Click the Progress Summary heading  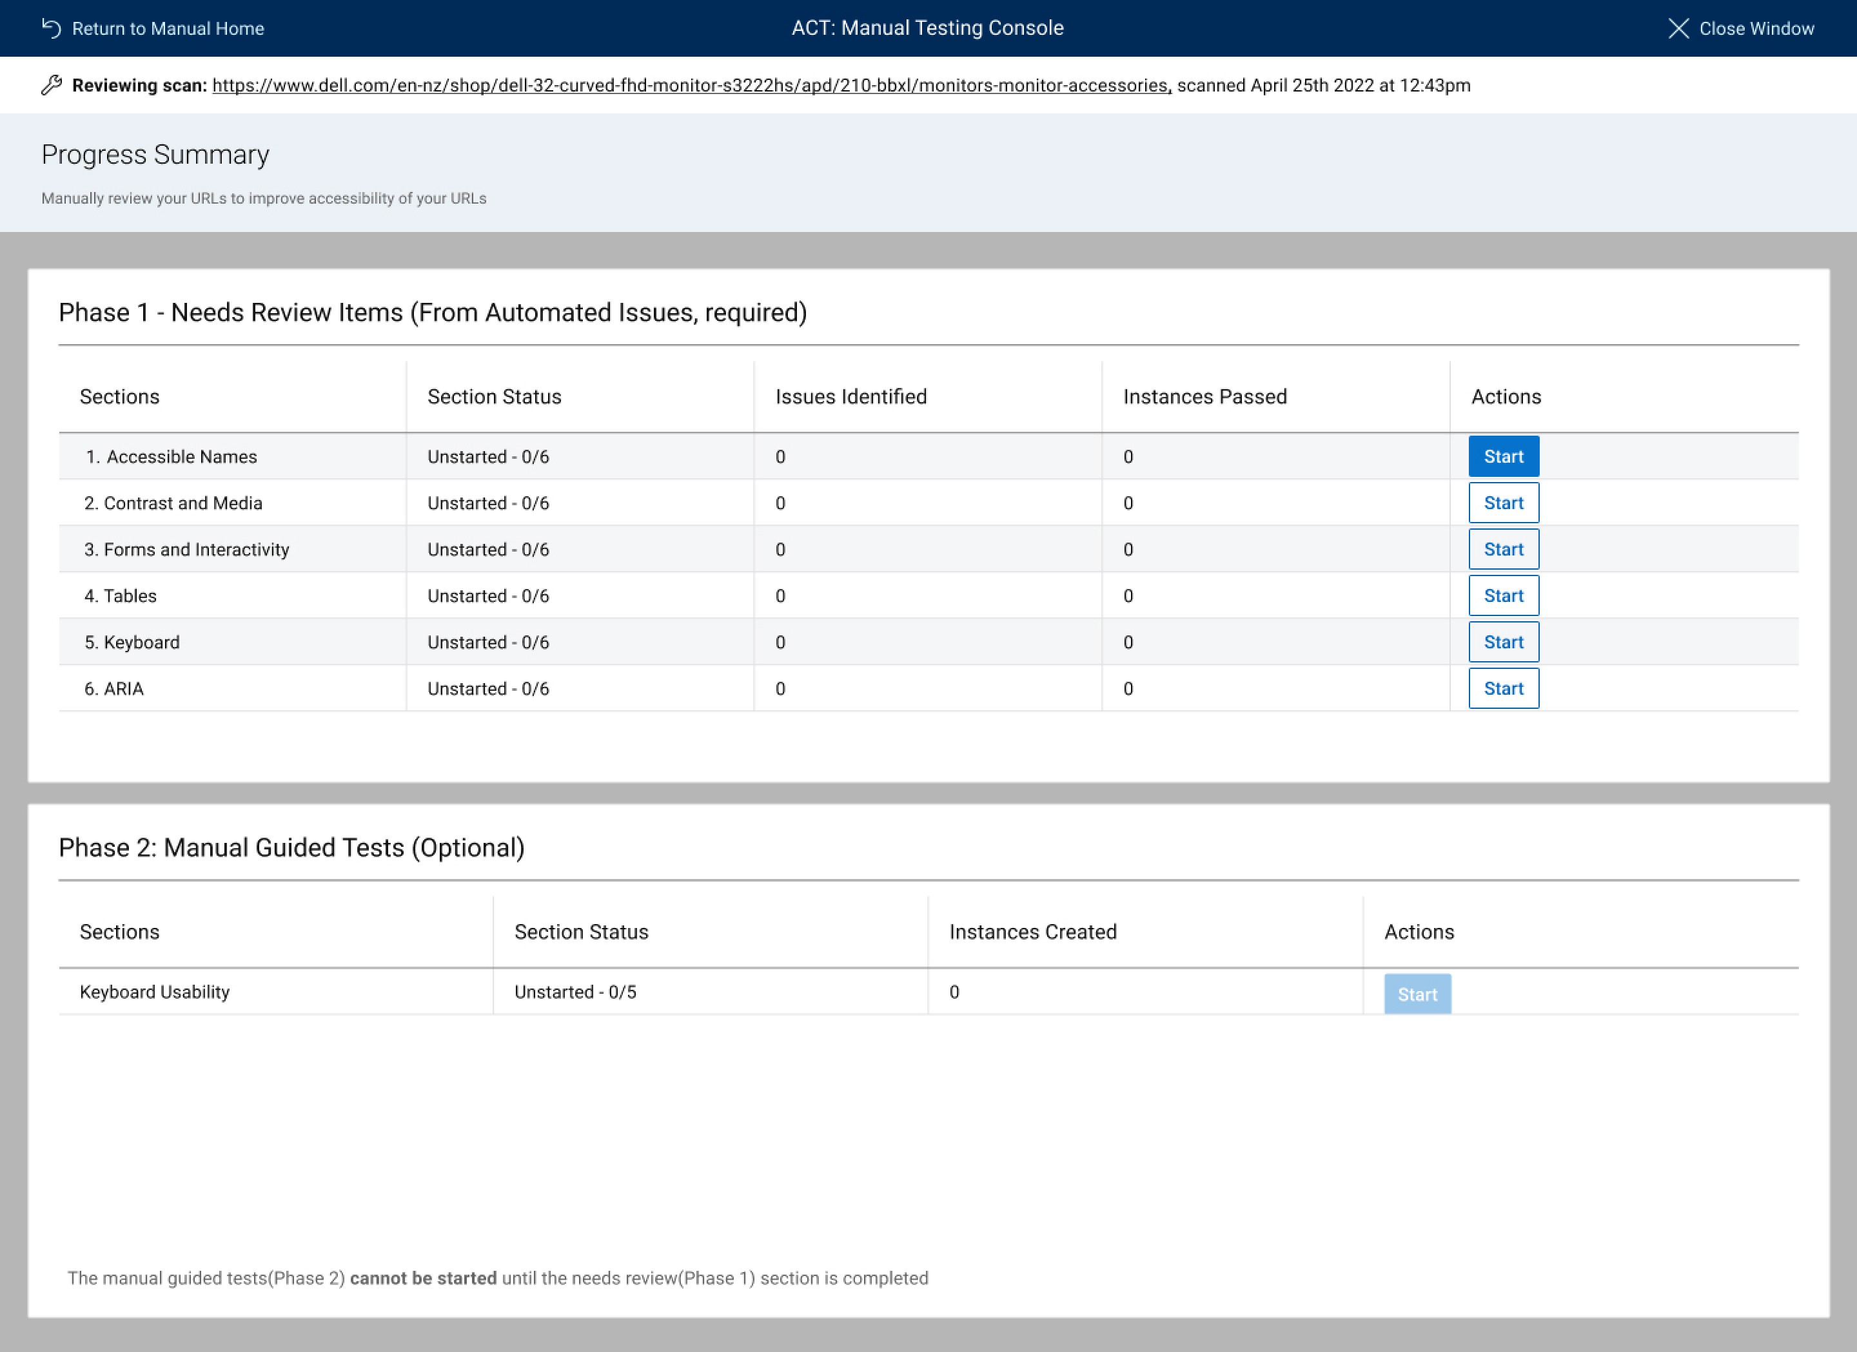coord(155,155)
